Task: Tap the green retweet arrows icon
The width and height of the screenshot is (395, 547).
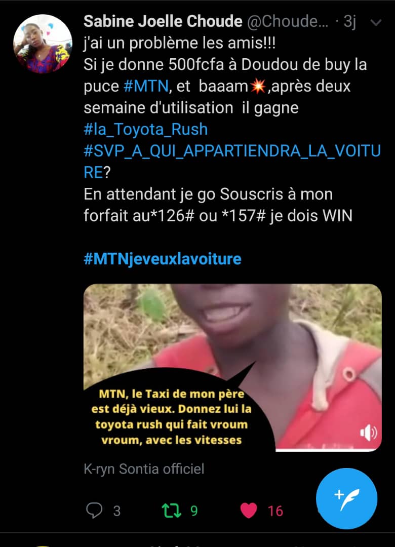Action: [172, 511]
